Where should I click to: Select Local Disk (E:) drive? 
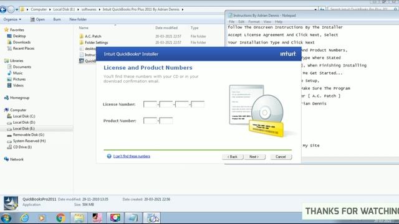coord(24,129)
